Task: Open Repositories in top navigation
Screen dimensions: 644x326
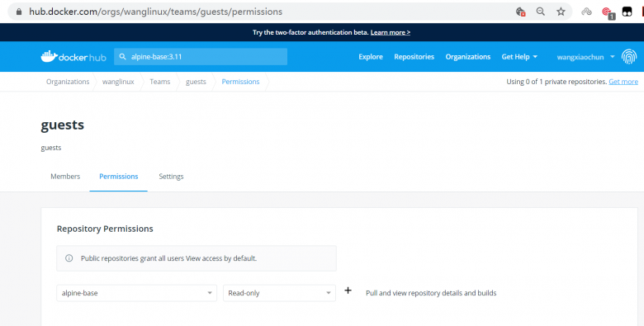Action: coord(414,57)
